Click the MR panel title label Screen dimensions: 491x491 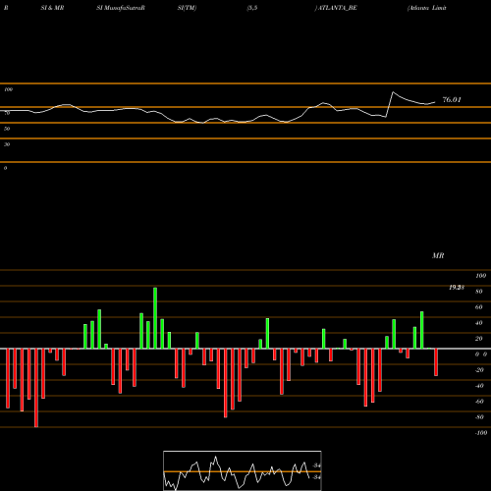tap(438, 255)
